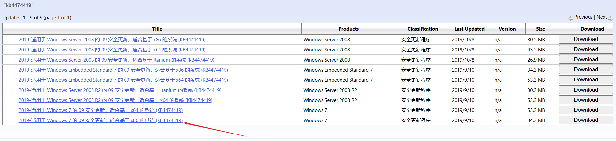Screen dimensions: 616x141
Task: Select the 43.5 MB size cell
Action: tap(536, 50)
